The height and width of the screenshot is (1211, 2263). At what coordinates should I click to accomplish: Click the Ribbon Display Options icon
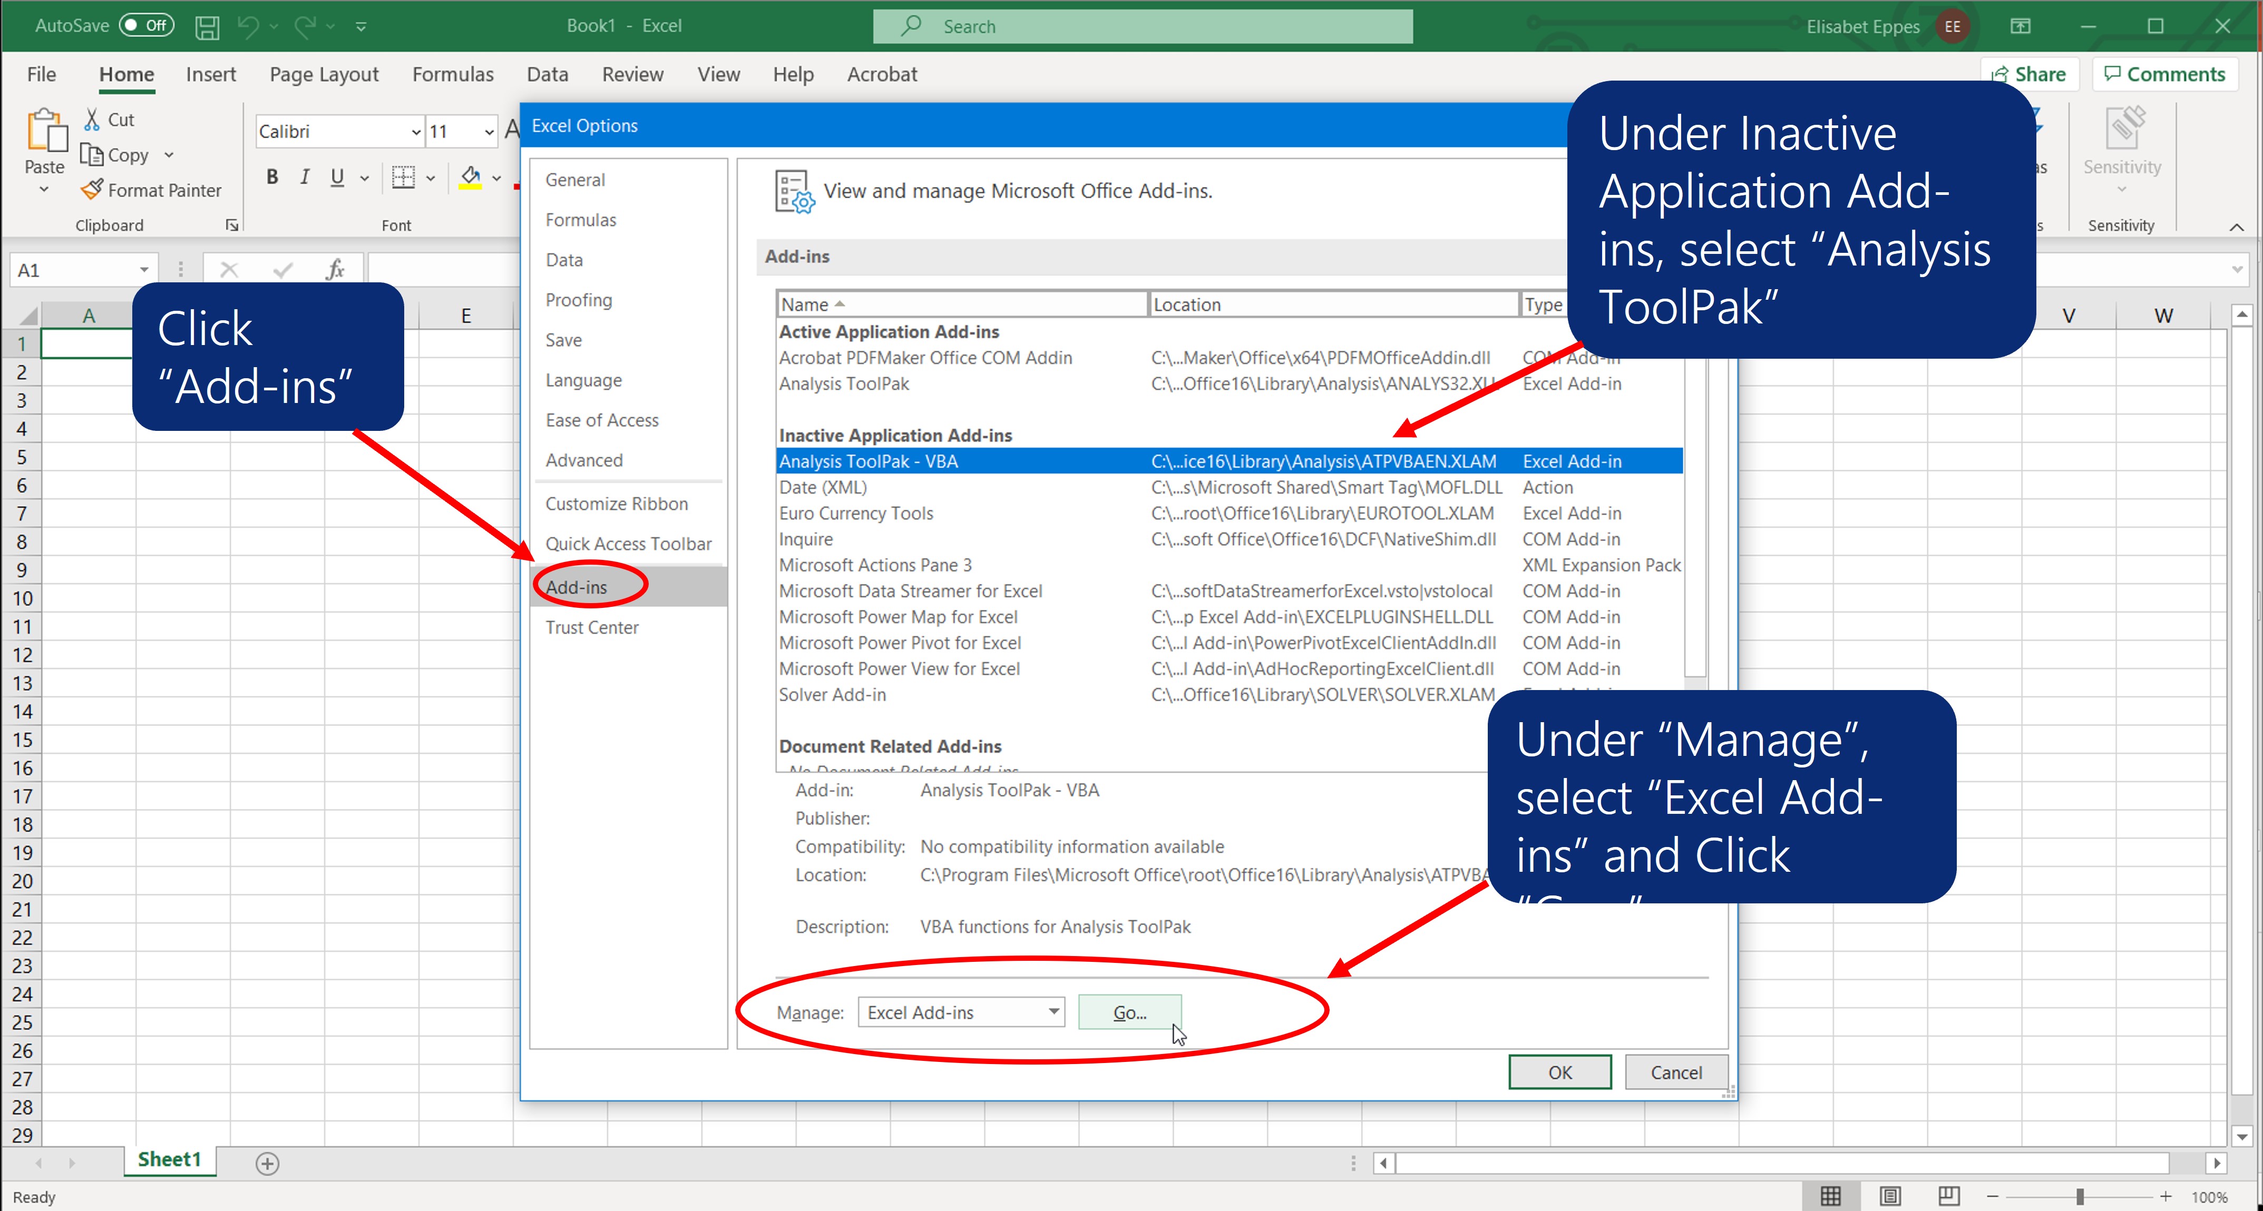[x=2021, y=26]
